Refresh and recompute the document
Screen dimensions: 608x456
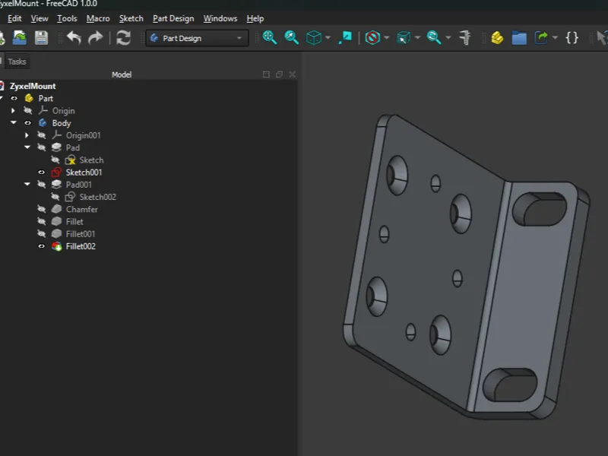point(123,38)
